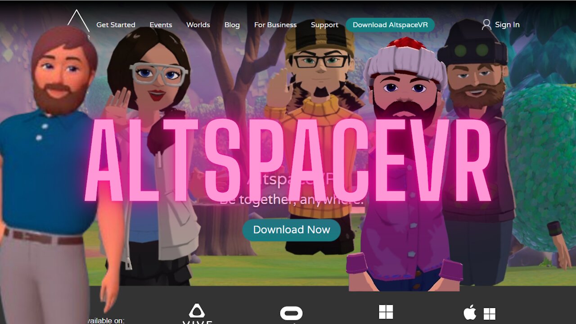Open the Get Started menu item
The width and height of the screenshot is (576, 324).
pos(116,25)
